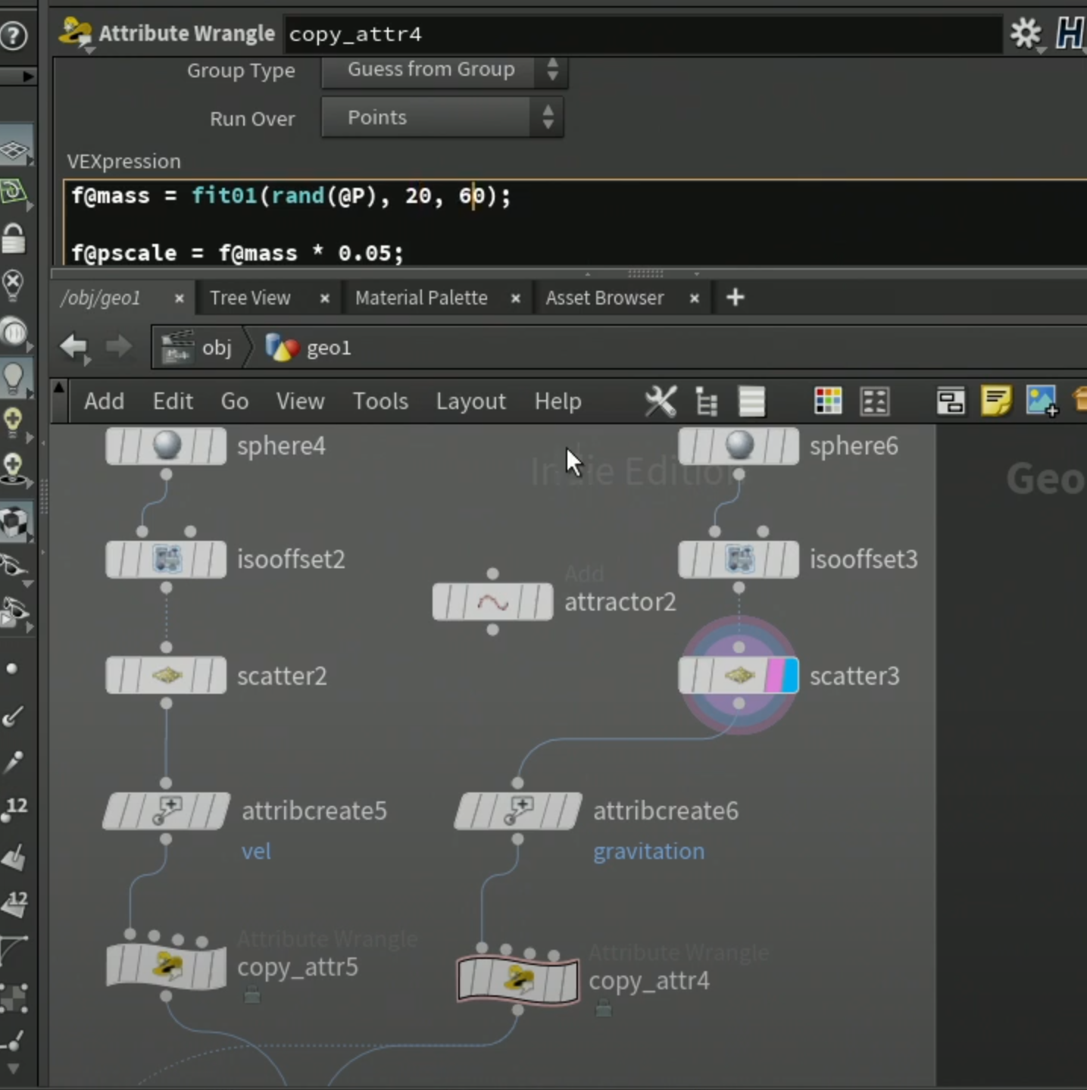
Task: Toggle the template flag on scatter3
Action: click(x=774, y=676)
